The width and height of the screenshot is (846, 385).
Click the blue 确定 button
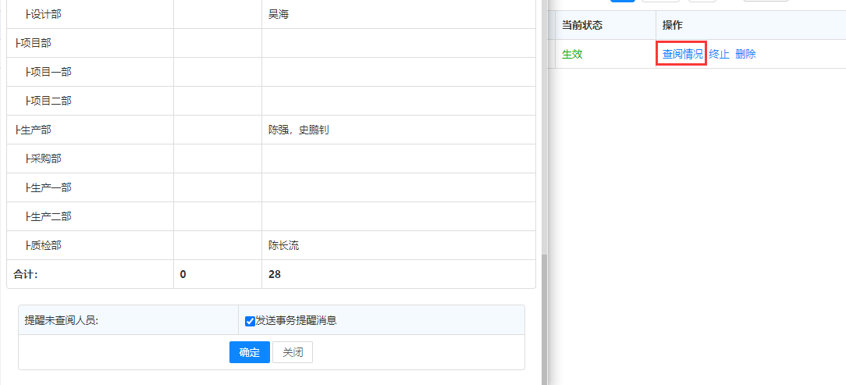(x=249, y=352)
